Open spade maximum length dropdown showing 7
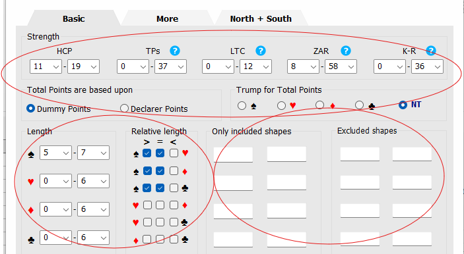Image resolution: width=464 pixels, height=254 pixels. [x=94, y=153]
